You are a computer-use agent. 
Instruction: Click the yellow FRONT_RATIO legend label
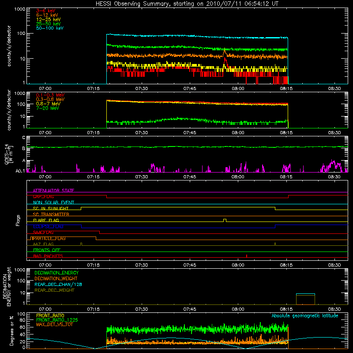pos(50,315)
